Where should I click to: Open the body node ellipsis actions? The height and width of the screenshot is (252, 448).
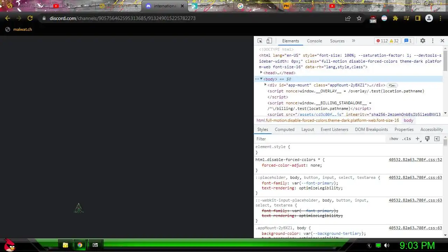click(x=257, y=79)
